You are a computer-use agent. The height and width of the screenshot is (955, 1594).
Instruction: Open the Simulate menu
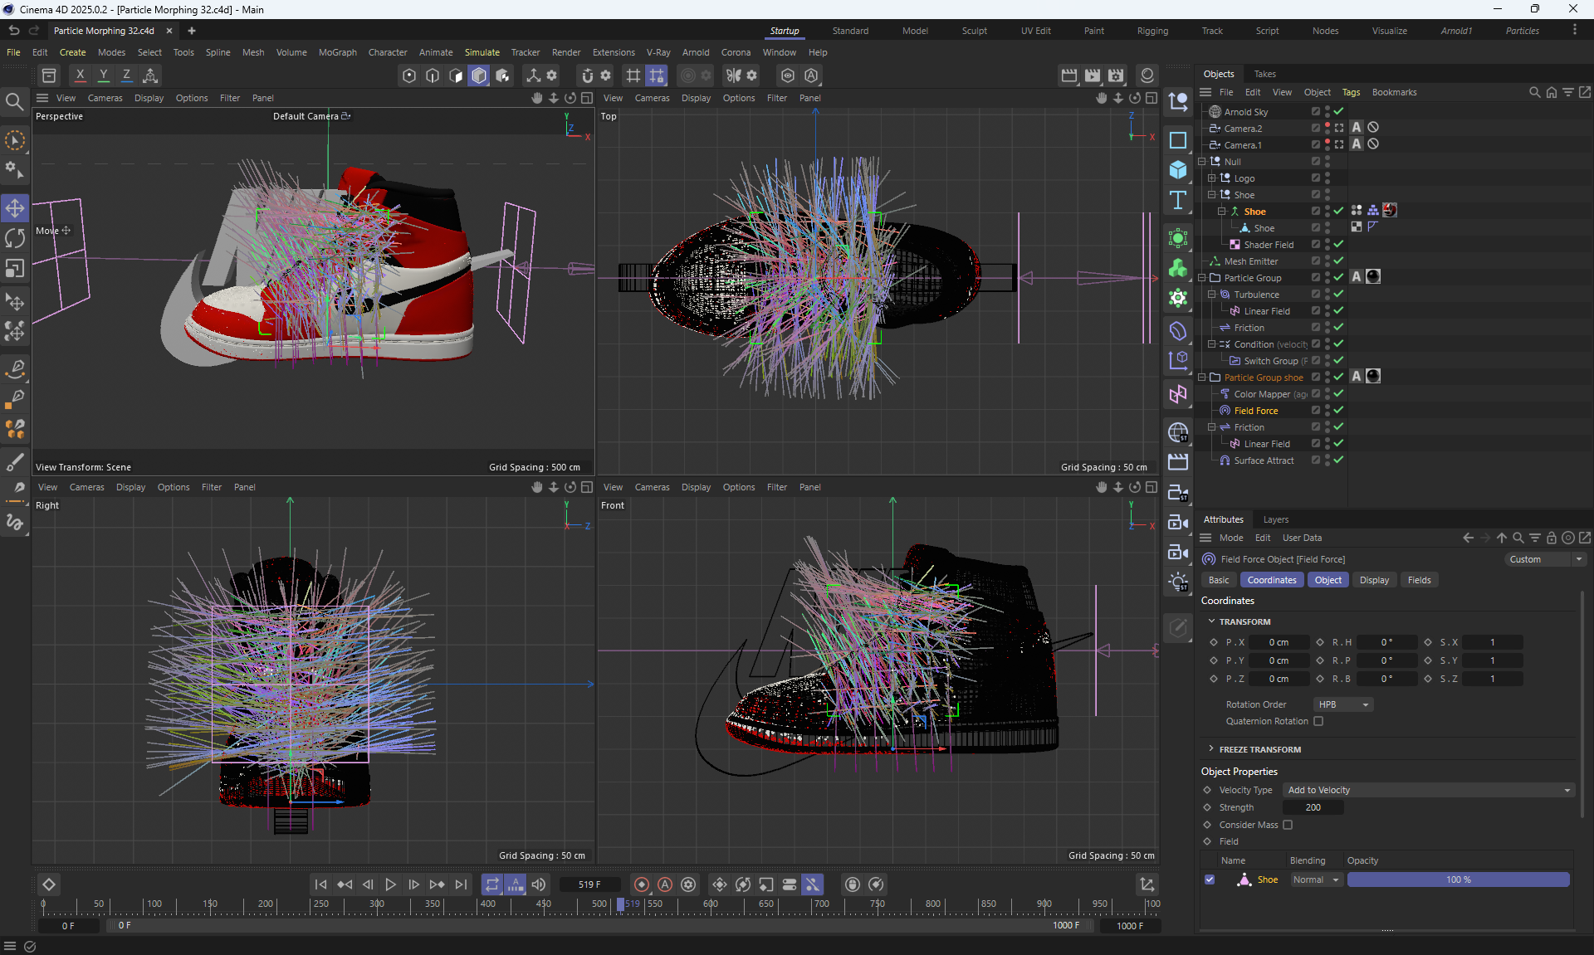click(482, 52)
